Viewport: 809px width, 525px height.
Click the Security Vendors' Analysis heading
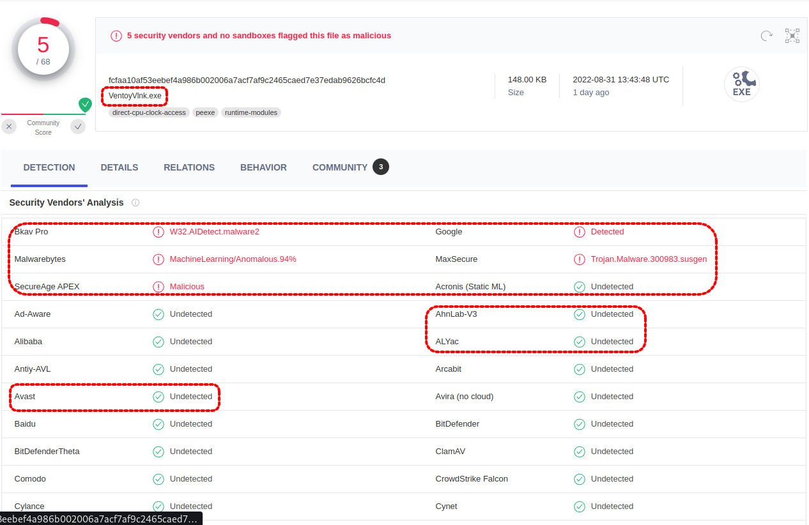point(66,202)
